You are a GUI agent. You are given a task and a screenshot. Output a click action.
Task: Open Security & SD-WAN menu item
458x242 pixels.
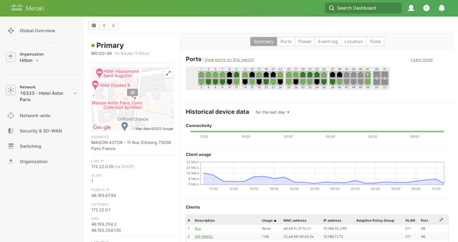coord(40,130)
